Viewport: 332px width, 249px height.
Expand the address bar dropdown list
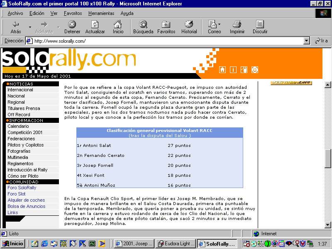307,41
